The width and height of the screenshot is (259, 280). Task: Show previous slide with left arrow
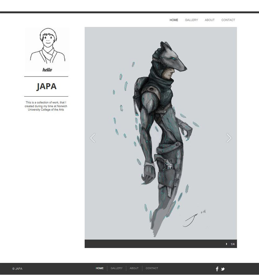(x=93, y=138)
